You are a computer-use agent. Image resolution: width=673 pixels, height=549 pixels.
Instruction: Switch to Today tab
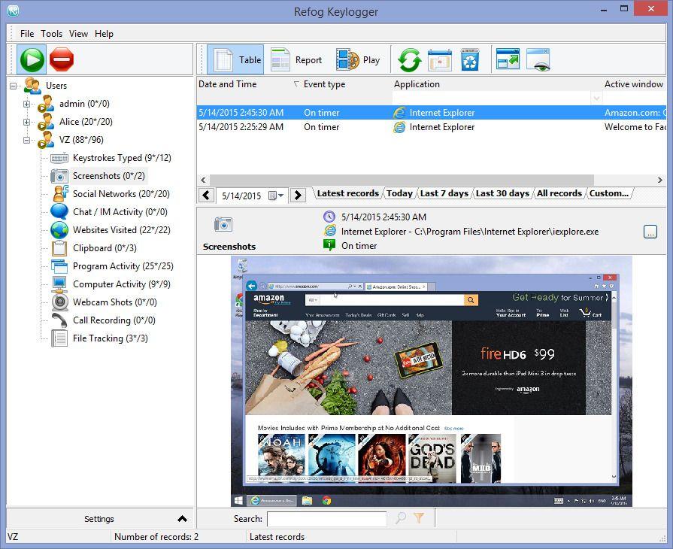pyautogui.click(x=399, y=193)
